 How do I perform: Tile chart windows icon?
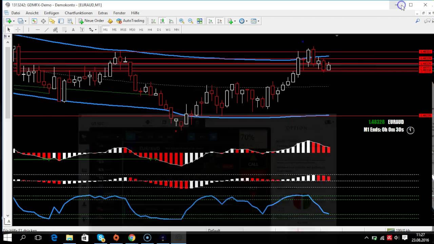click(x=200, y=21)
